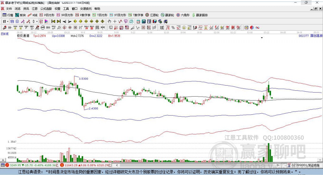323x175 pixels.
Task: Open the 9T四方形 tool
Action: click(118, 15)
